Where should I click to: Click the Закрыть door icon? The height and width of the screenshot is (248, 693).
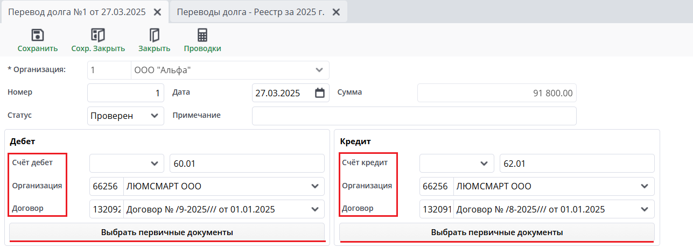(x=155, y=36)
